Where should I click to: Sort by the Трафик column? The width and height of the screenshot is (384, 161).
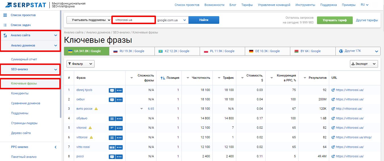pos(228,78)
